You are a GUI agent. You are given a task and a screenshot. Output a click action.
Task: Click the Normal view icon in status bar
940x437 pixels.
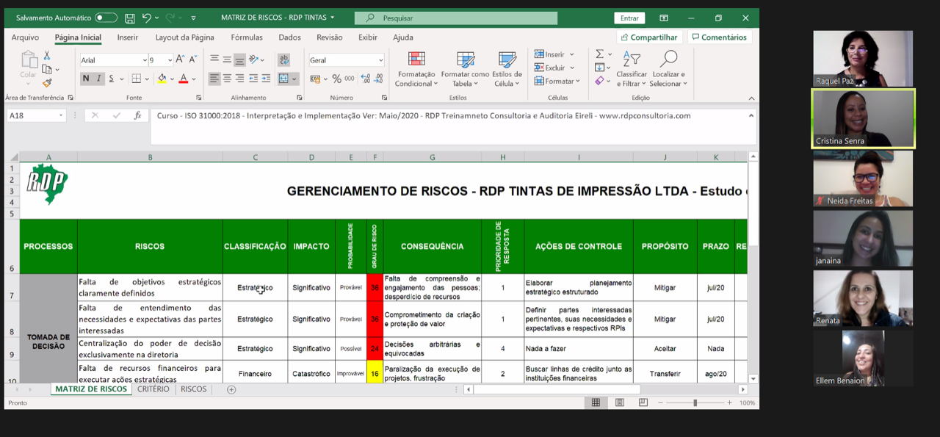pyautogui.click(x=596, y=402)
